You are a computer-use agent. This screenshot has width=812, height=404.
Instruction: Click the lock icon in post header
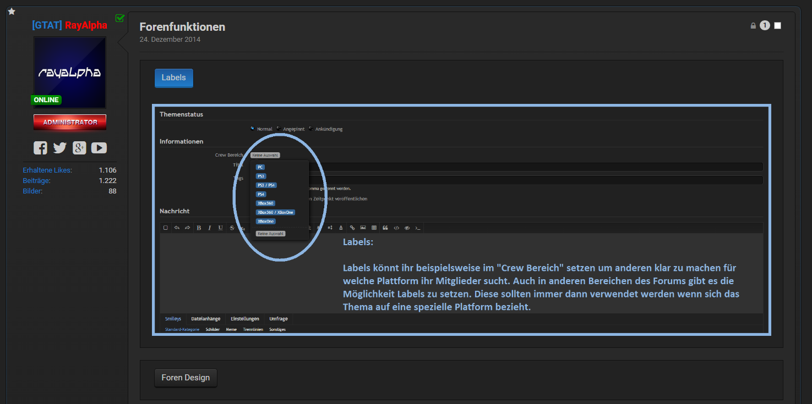tap(753, 26)
